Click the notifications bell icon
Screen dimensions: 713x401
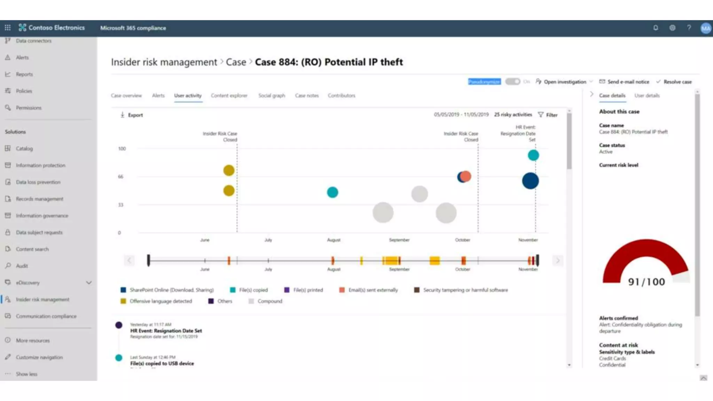pyautogui.click(x=656, y=28)
